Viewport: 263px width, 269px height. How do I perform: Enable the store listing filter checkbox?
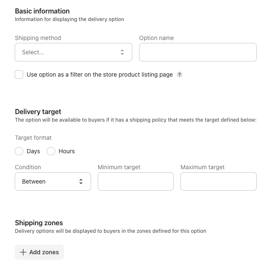[x=19, y=75]
